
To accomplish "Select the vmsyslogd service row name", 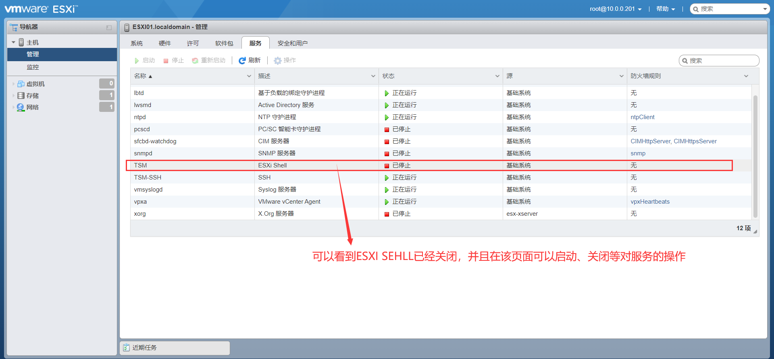I will coord(148,190).
